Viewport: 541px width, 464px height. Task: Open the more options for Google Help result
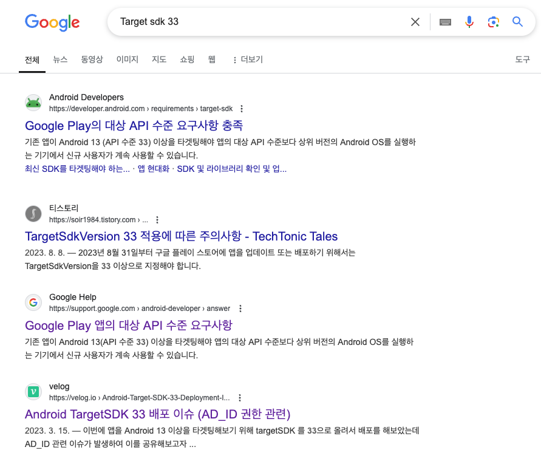240,309
